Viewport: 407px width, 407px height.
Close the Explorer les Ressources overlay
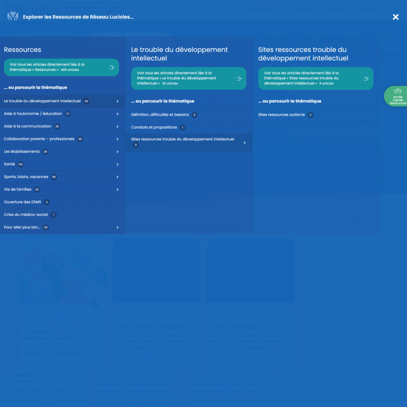click(x=395, y=17)
